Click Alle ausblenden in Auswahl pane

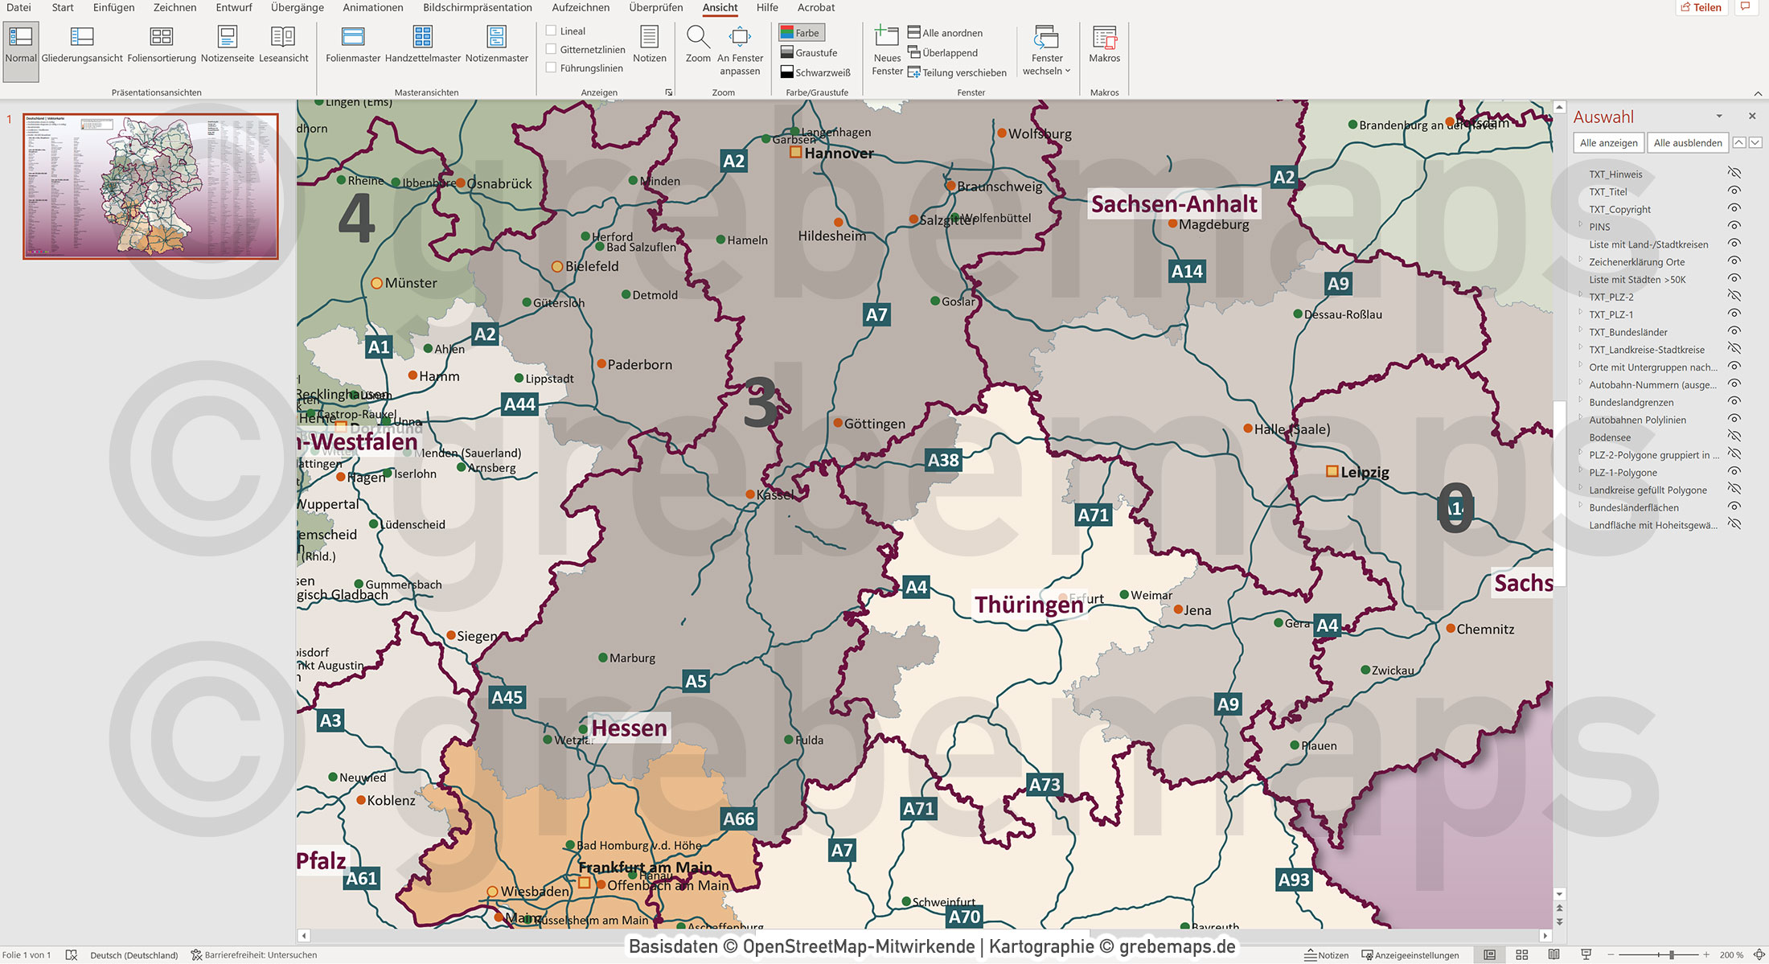click(1687, 142)
